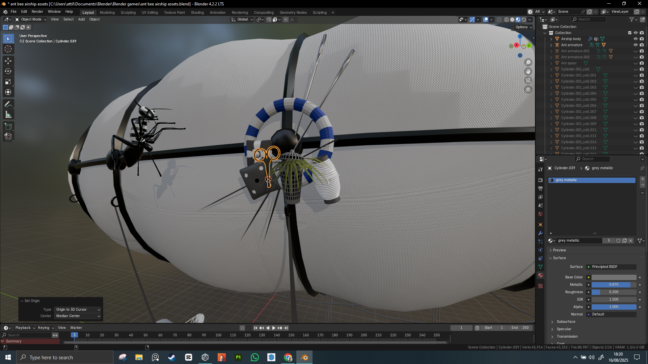Activate the Annotate tool
648x364 pixels.
8,104
